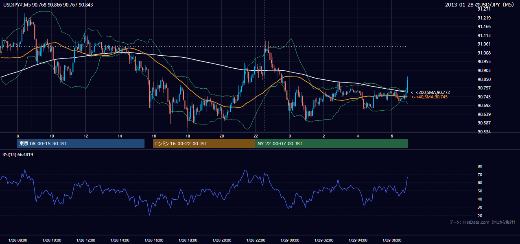The height and width of the screenshot is (244, 520).
Task: Click the 1/28 14:00 date axis label
Action: 120,240
